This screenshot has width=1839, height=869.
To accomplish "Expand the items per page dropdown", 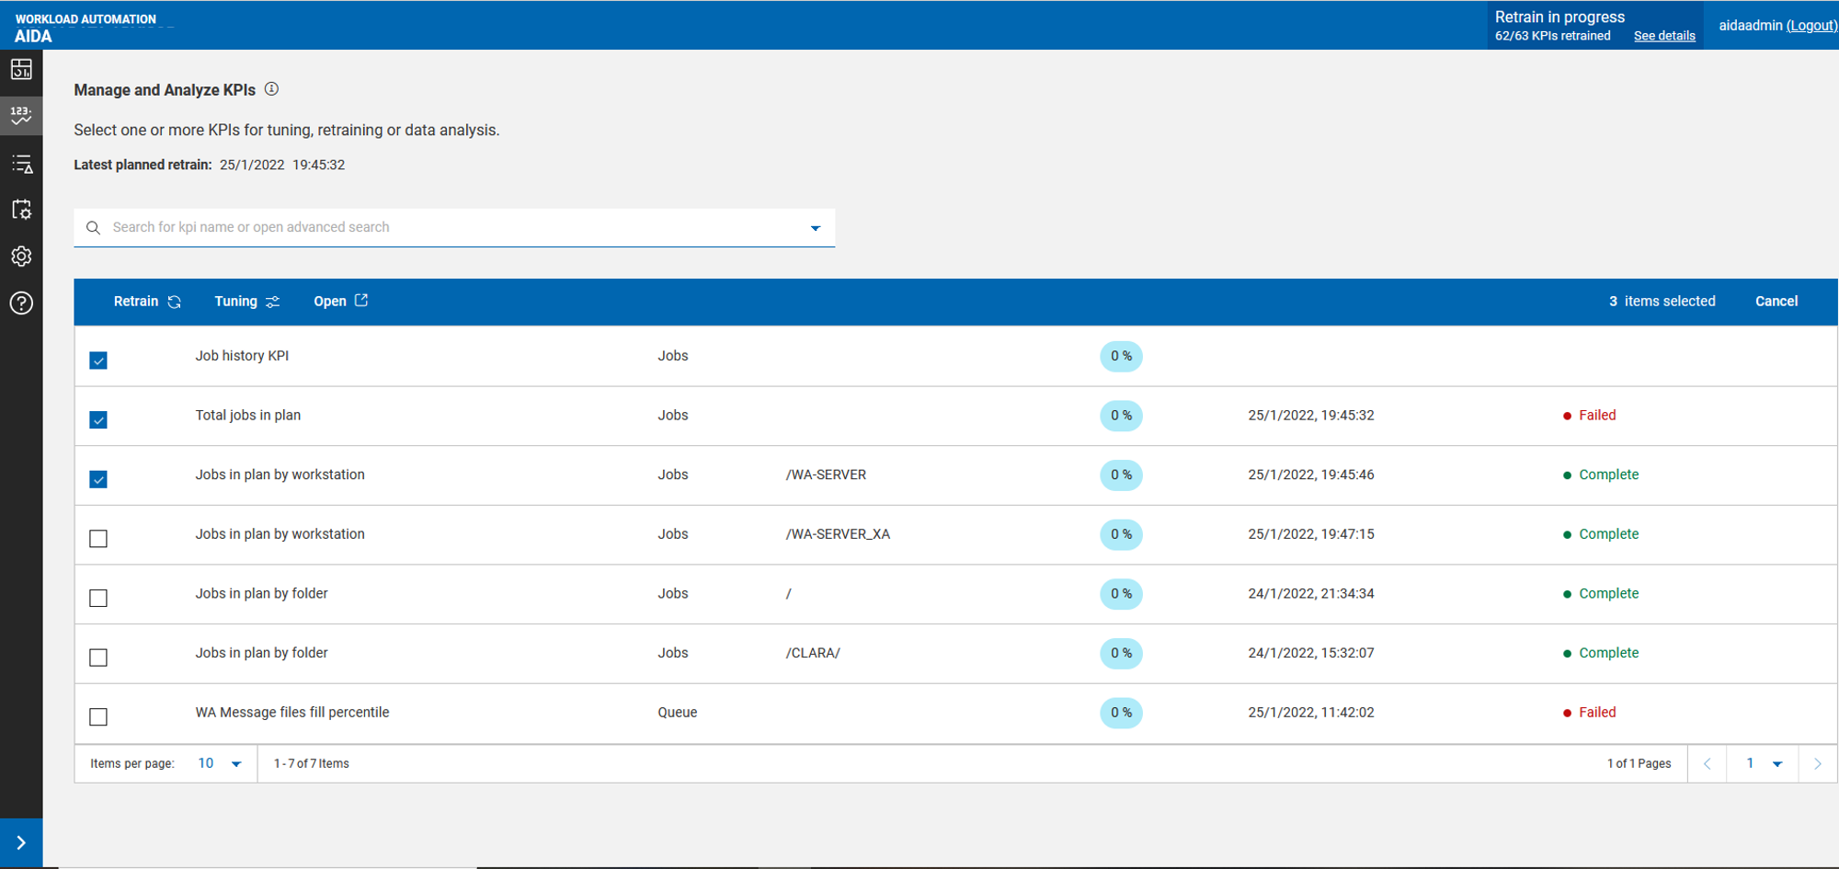I will tap(236, 764).
